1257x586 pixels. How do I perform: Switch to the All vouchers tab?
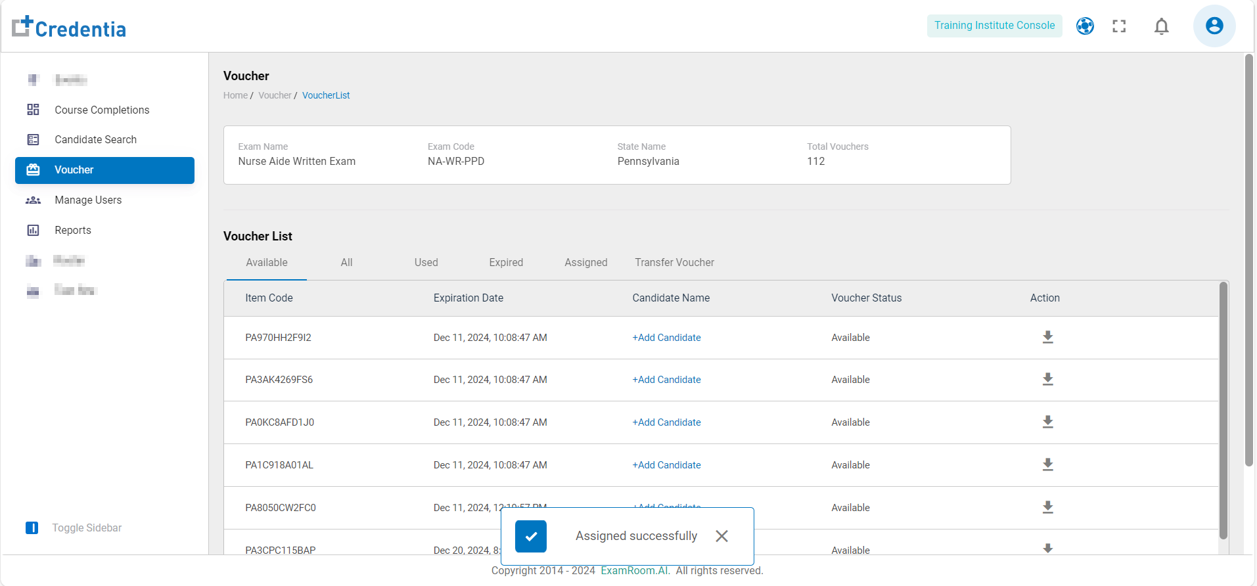pos(346,262)
